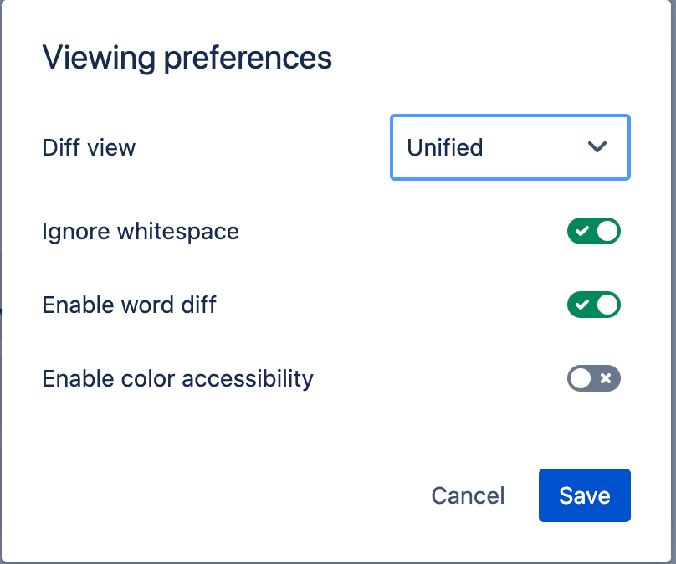Click the Enable color accessibility label text
676x564 pixels.
[x=177, y=379]
